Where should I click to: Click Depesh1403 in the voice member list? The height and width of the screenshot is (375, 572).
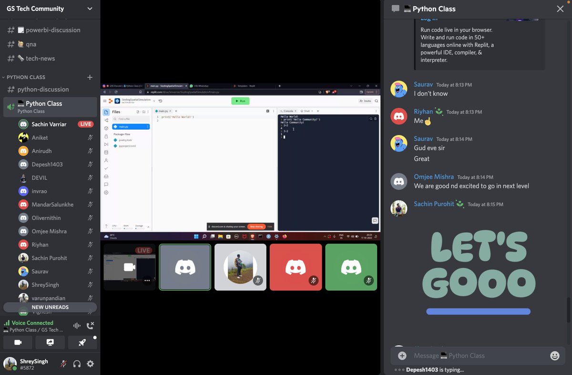(x=55, y=164)
